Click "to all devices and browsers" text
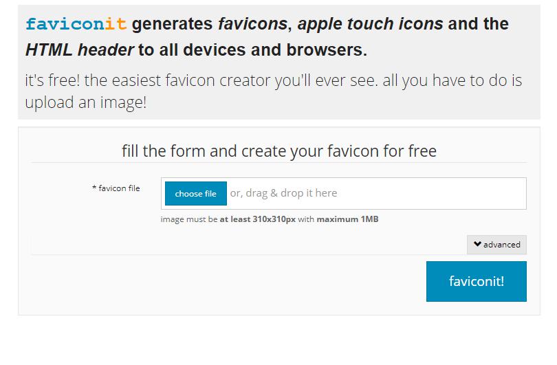The width and height of the screenshot is (557, 365). (252, 50)
